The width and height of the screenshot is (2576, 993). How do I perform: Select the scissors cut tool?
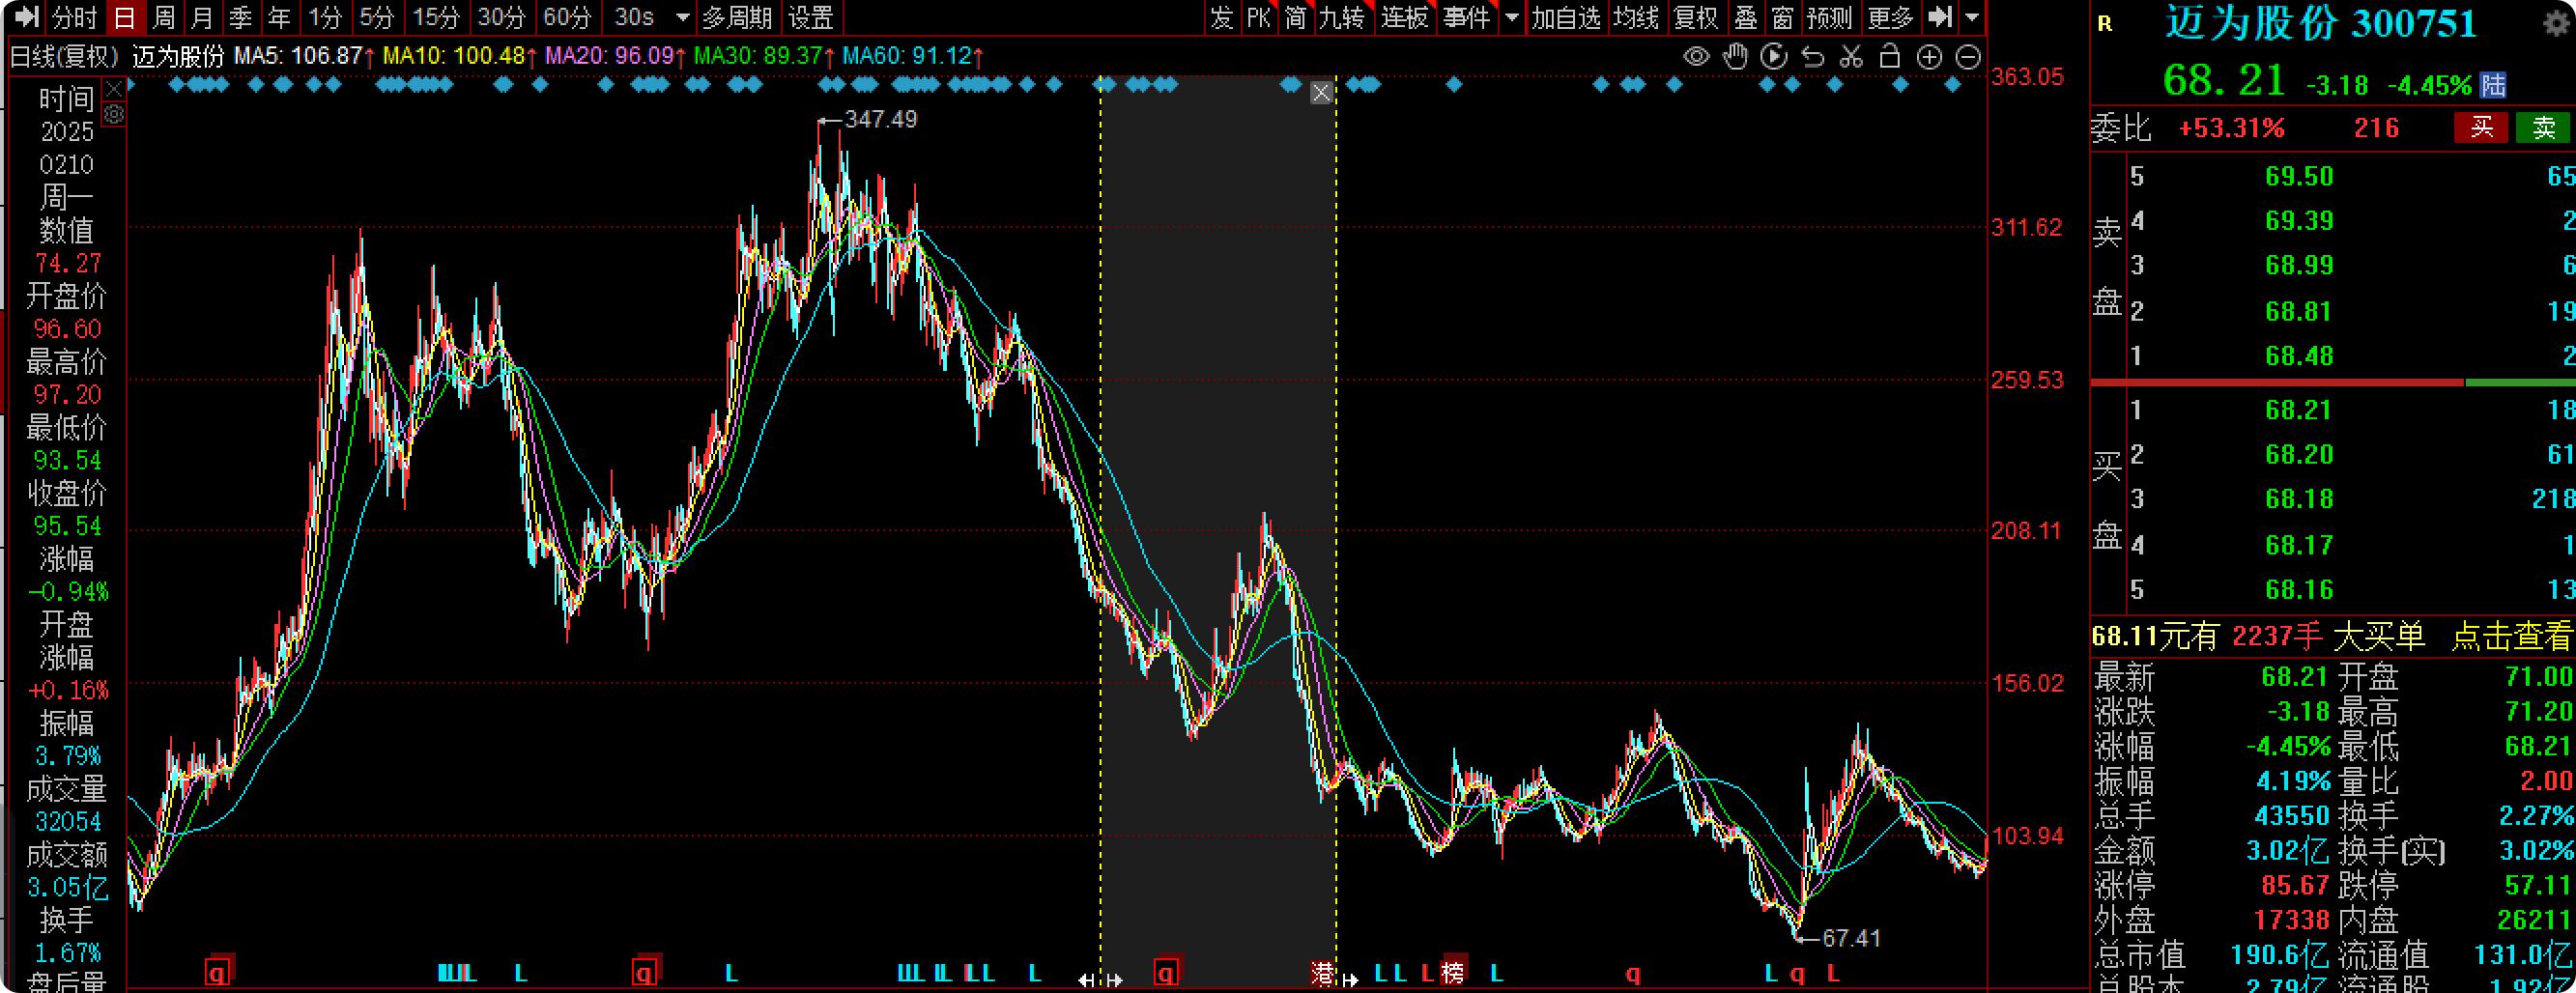coord(1851,57)
